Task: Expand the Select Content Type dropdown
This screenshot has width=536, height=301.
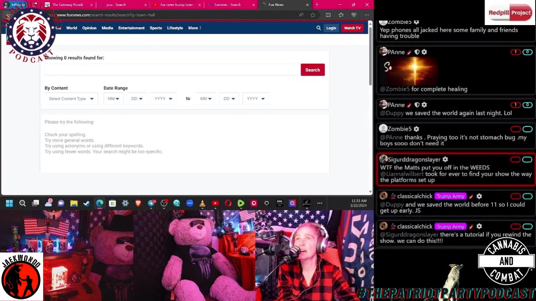Action: [71, 99]
